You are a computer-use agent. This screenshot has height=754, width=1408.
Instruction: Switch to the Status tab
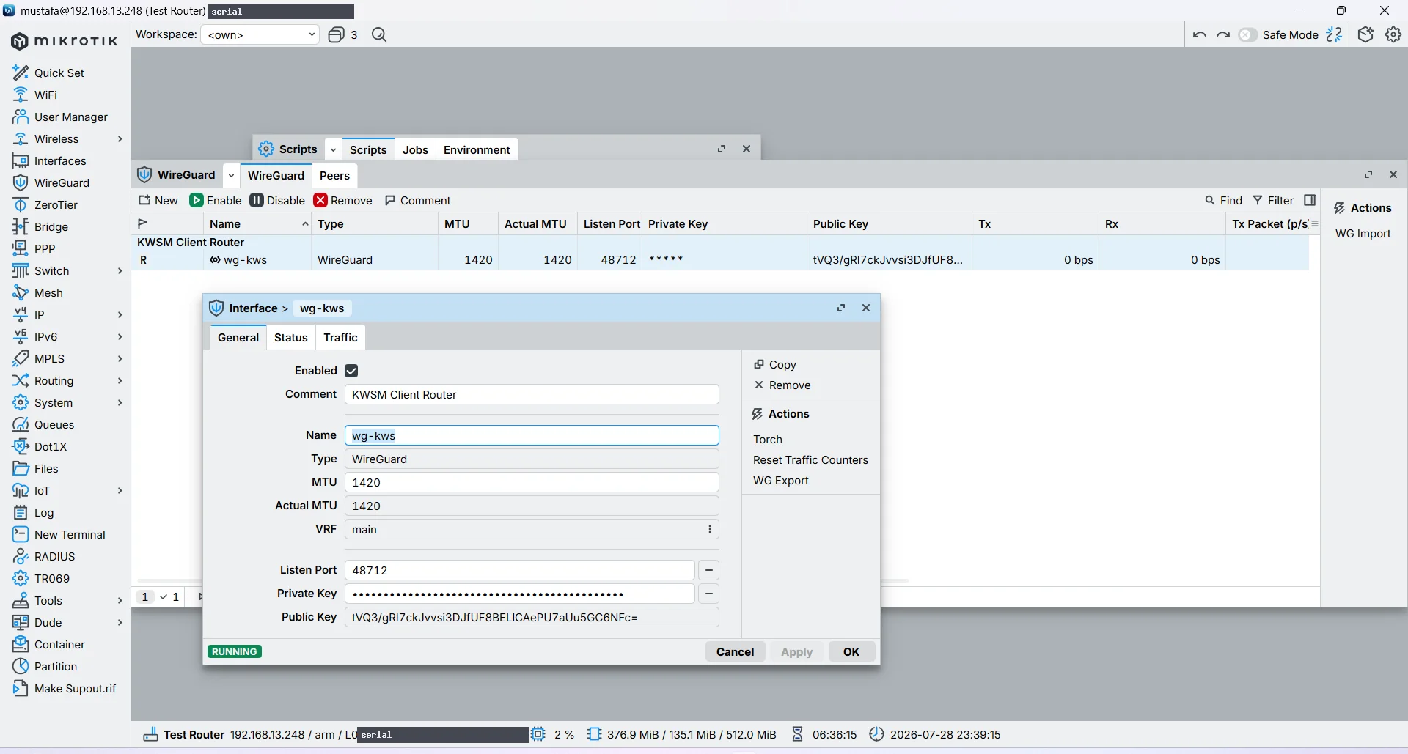coord(290,337)
